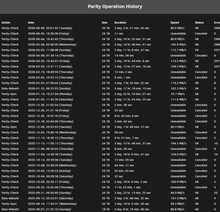220x212 pixels.
Task: Click the 6 min, 1 sec duration
Action: [122, 77]
